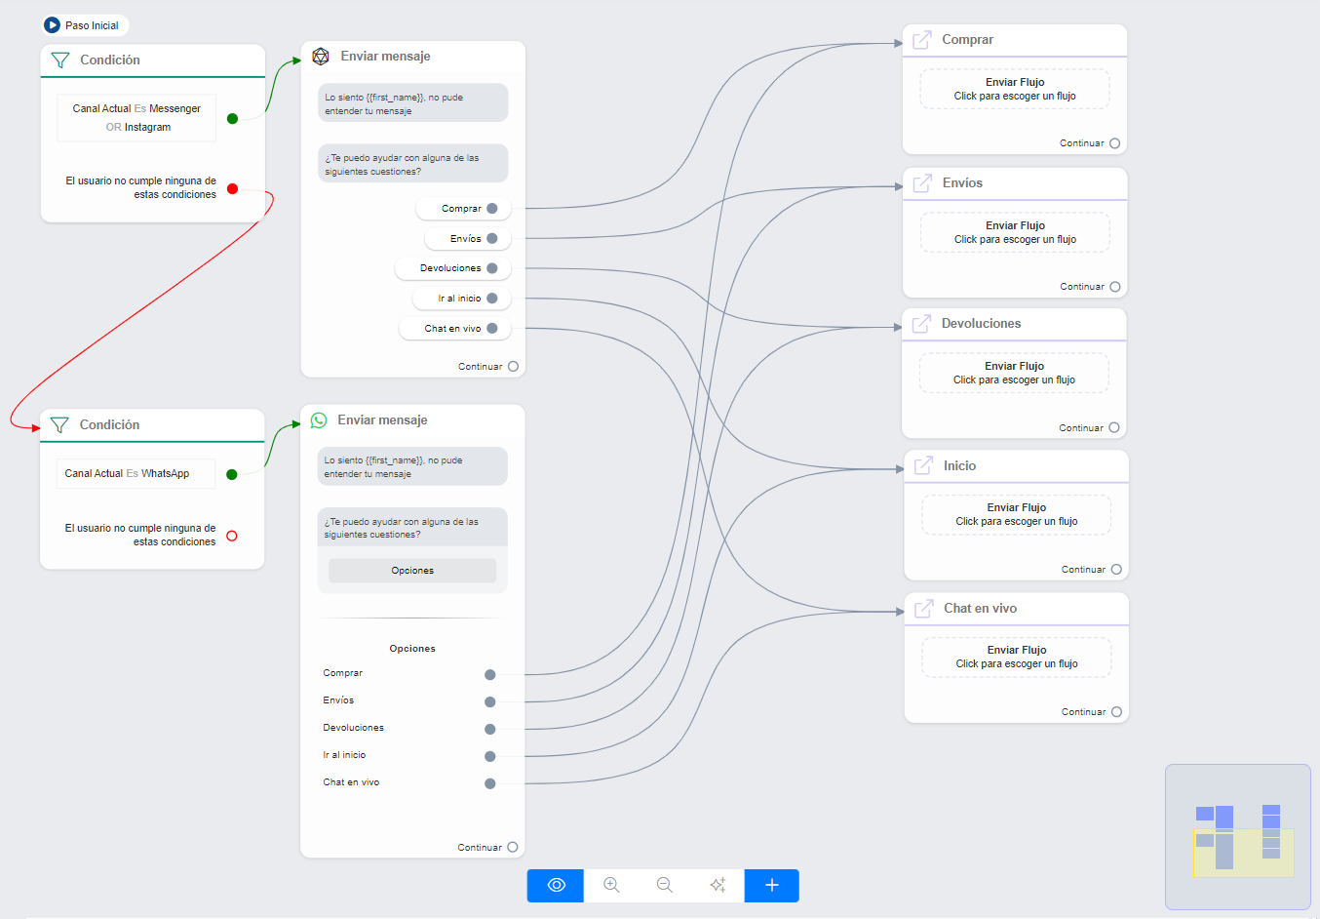Click the auto-arrange sparkle icon
Image resolution: width=1320 pixels, height=919 pixels.
tap(718, 885)
